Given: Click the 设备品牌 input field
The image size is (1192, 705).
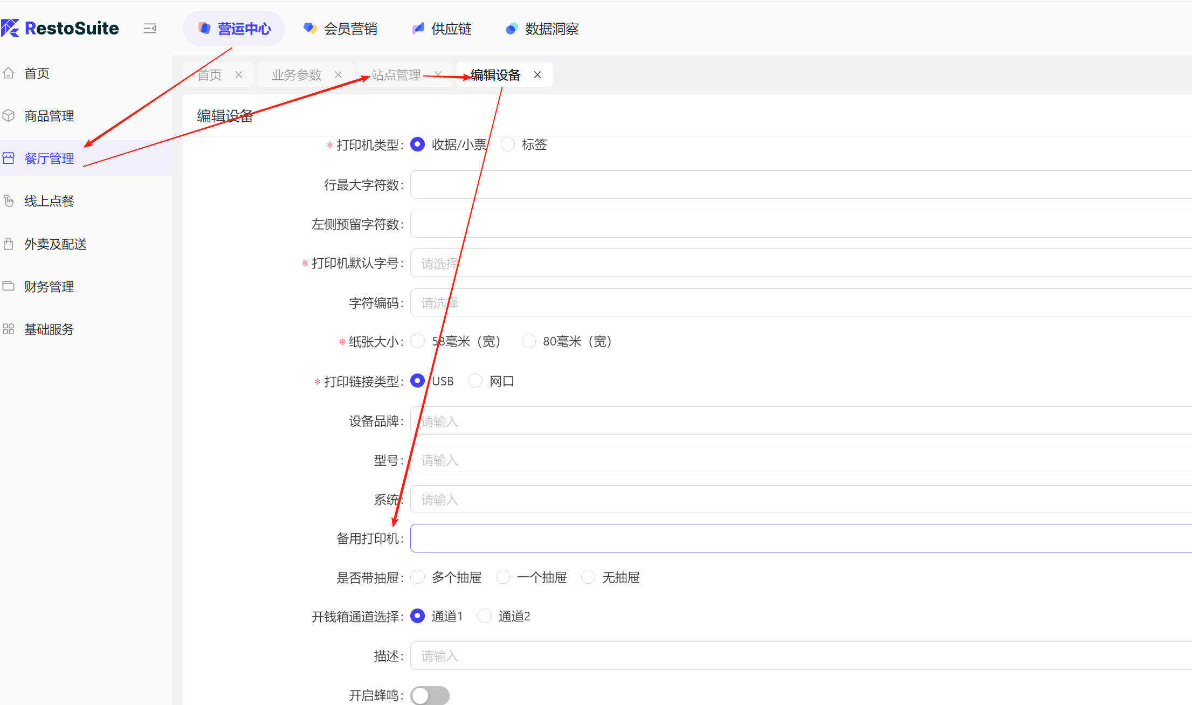Looking at the screenshot, I should [x=801, y=421].
